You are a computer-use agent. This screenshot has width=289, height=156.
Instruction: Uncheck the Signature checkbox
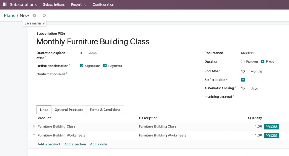pyautogui.click(x=81, y=66)
